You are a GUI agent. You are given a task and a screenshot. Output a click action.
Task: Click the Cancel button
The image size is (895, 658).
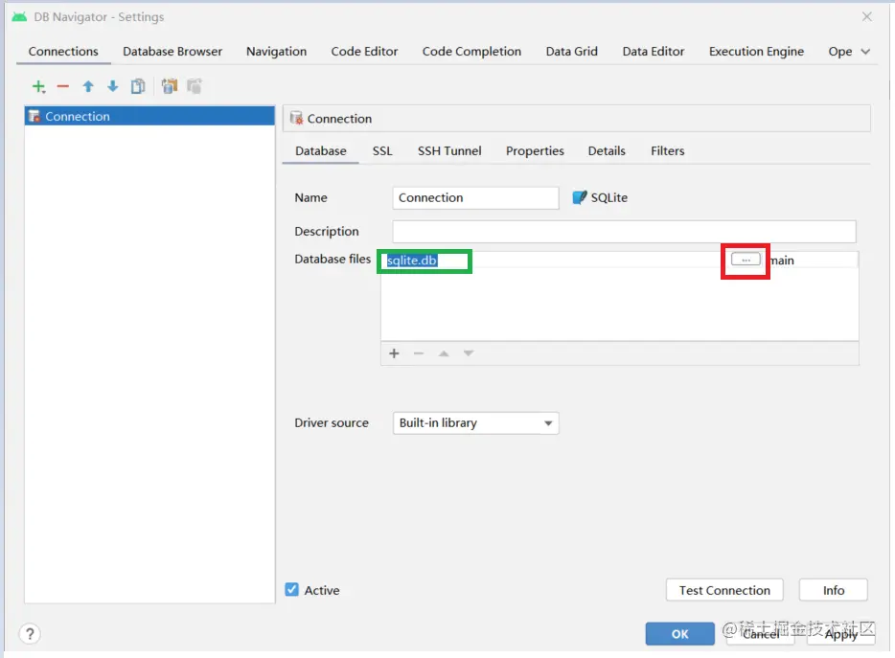[760, 633]
